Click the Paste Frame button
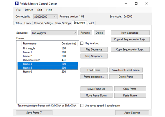The width and height of the screenshot is (165, 117). pyautogui.click(x=130, y=95)
